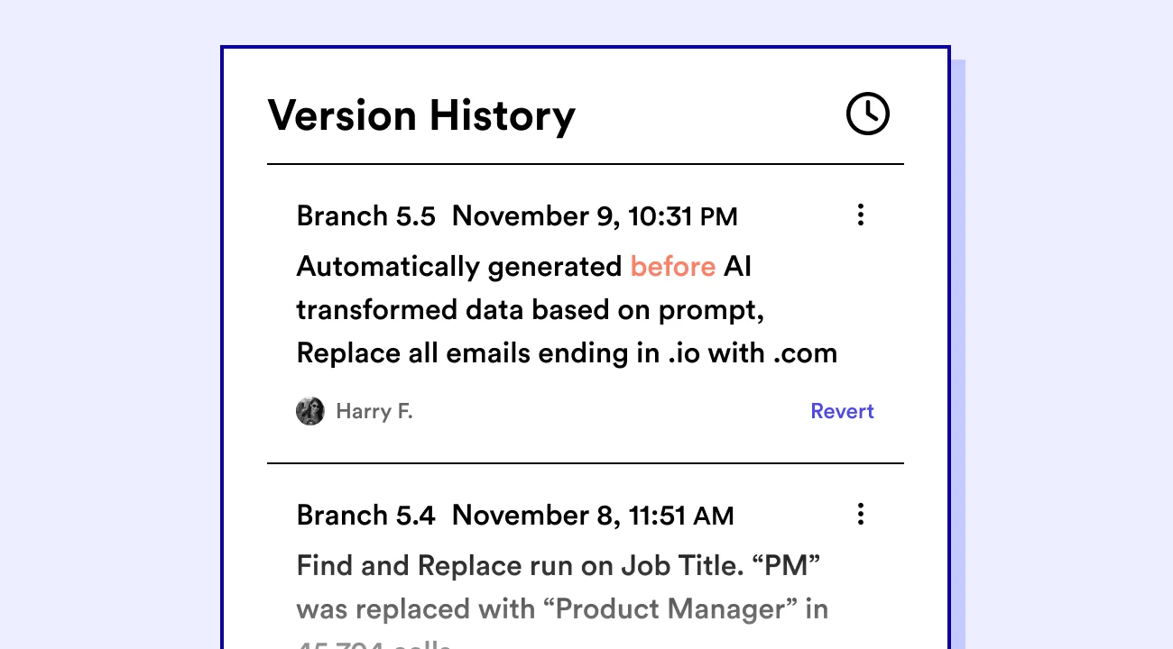Image resolution: width=1173 pixels, height=649 pixels.
Task: Click the Version History heading
Action: (x=421, y=114)
